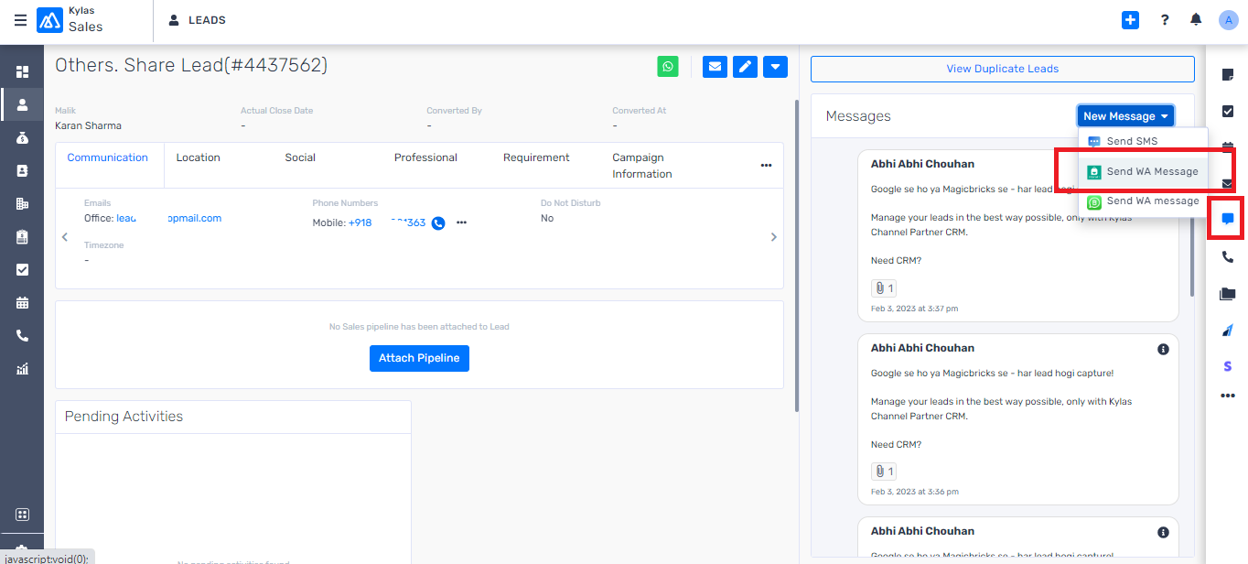Image resolution: width=1248 pixels, height=564 pixels.
Task: Select the Send SMS menu option
Action: [1132, 141]
